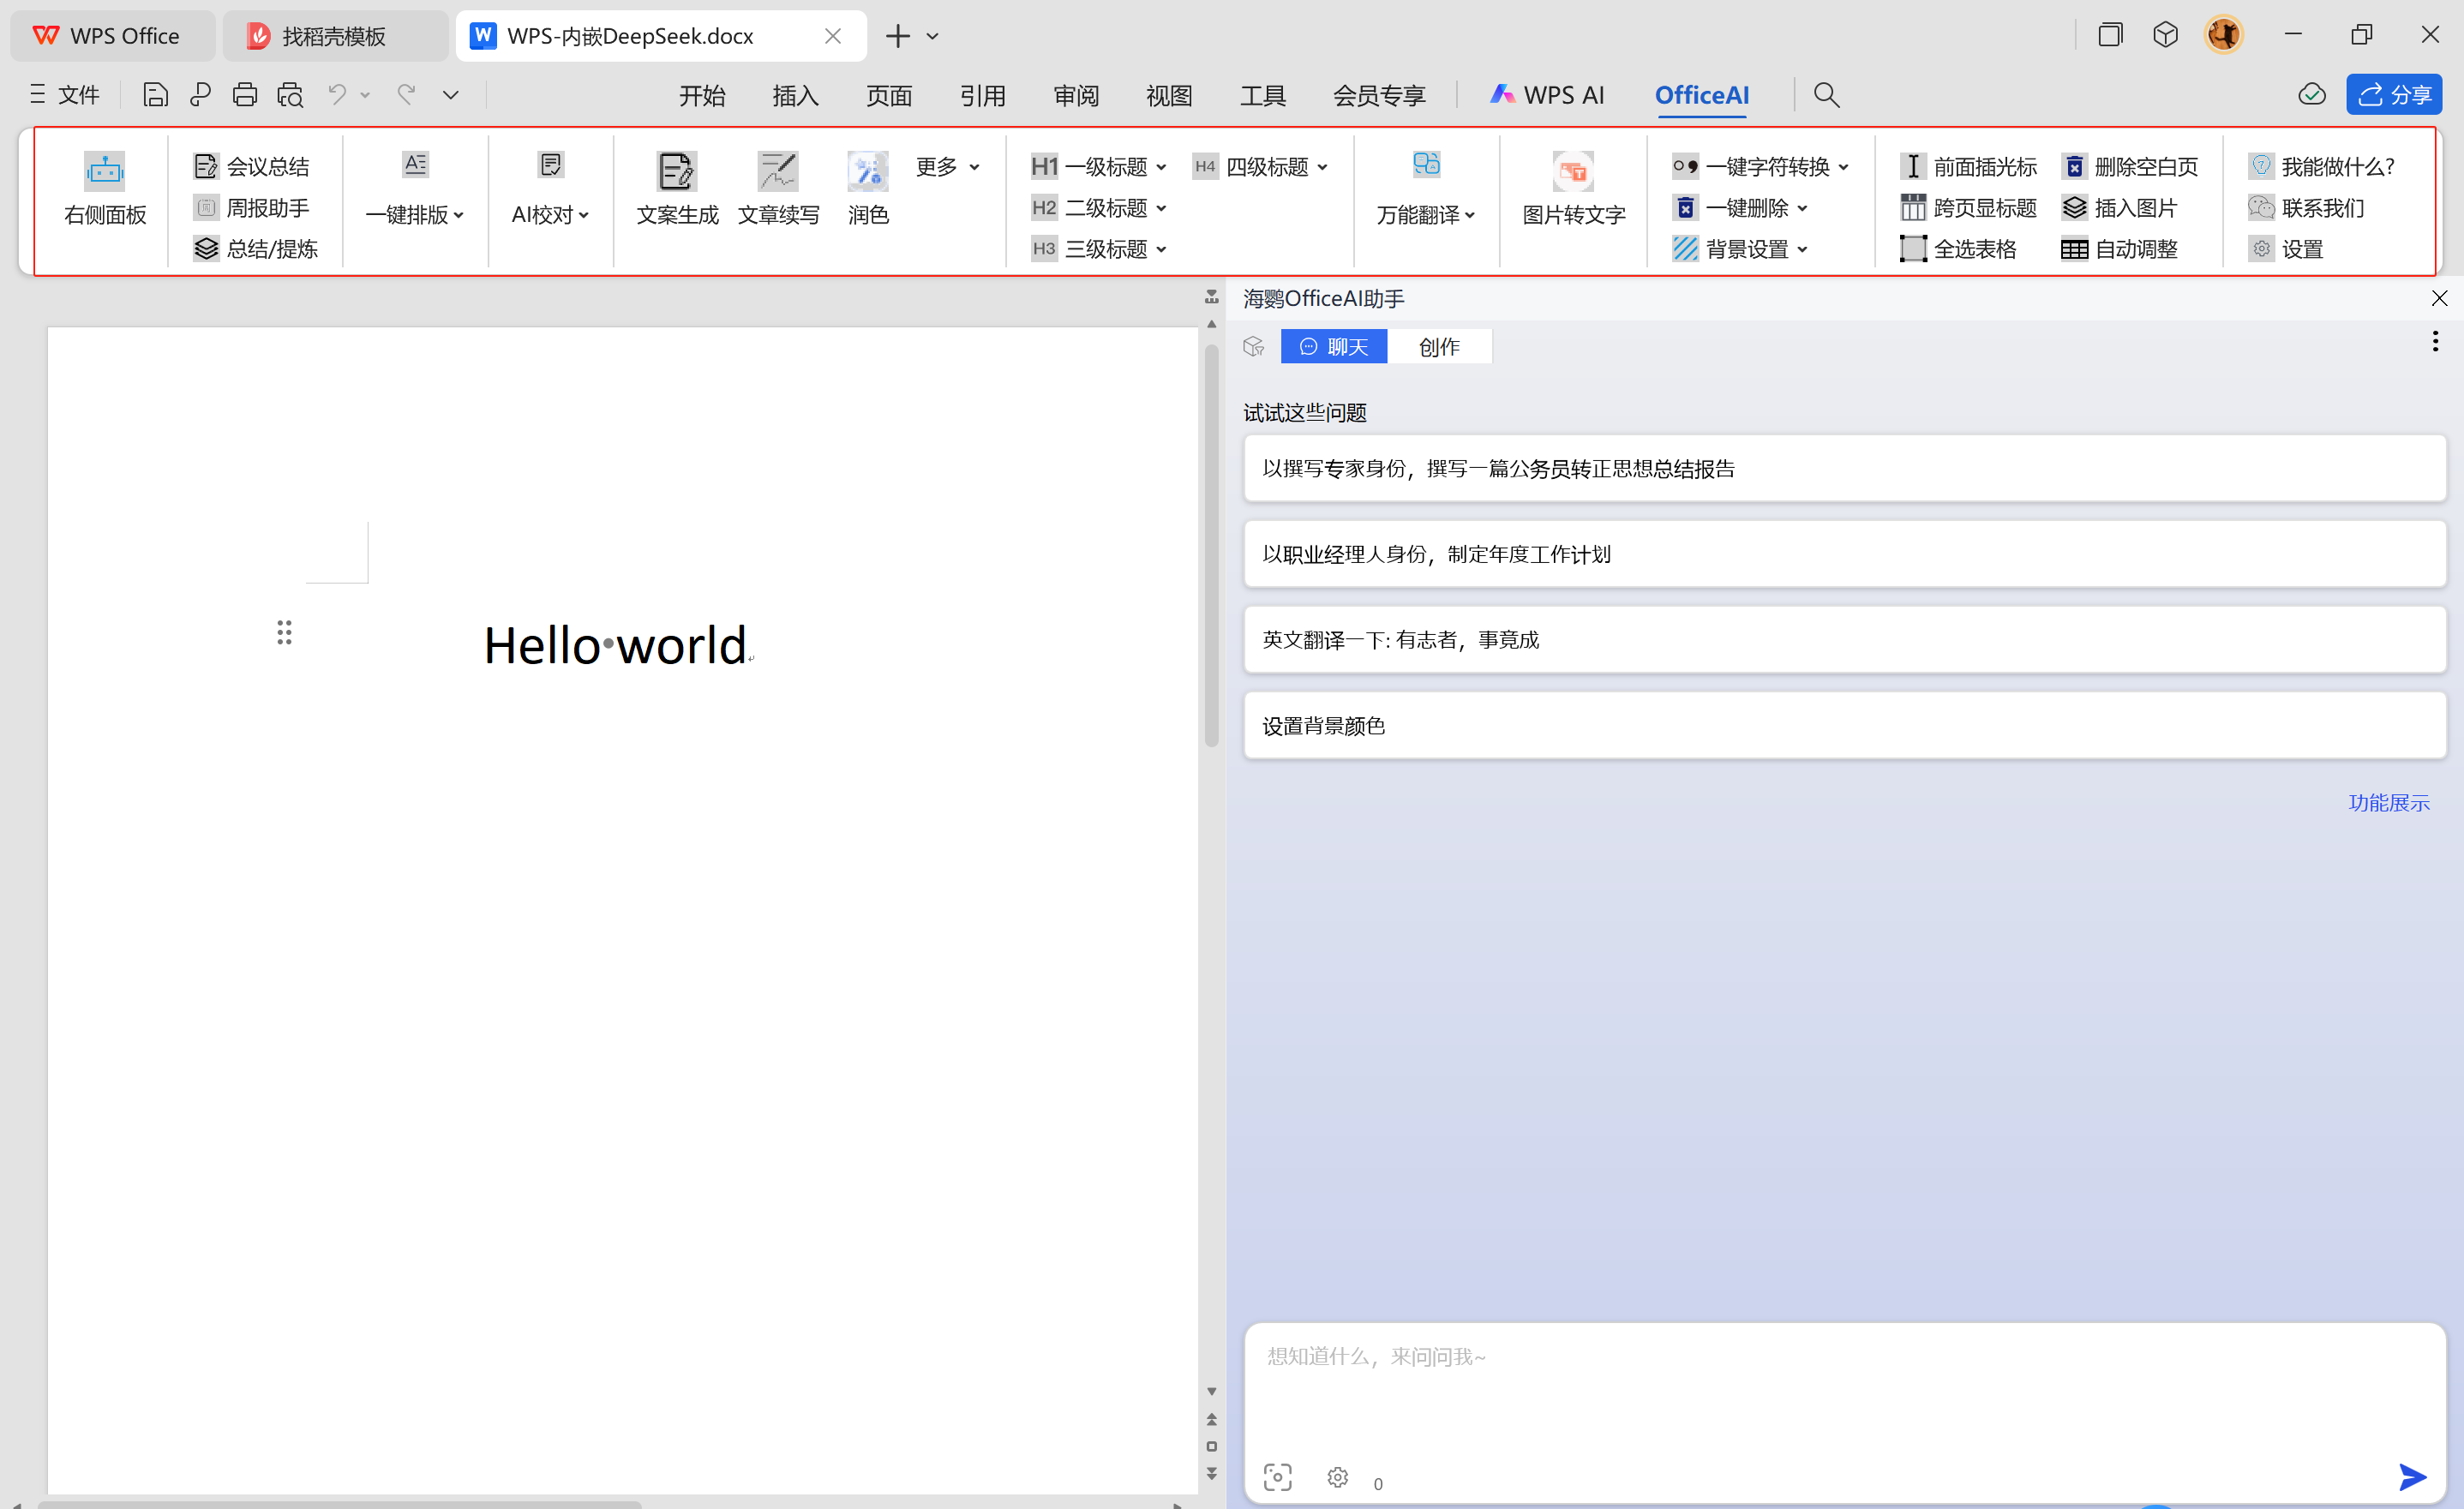The height and width of the screenshot is (1509, 2464).
Task: Apply 润色 to the text
Action: click(866, 188)
